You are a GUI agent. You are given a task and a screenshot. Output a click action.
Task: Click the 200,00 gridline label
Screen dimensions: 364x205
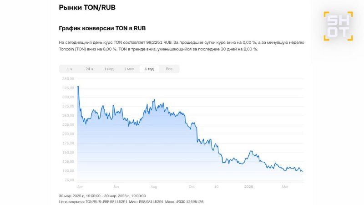click(68, 134)
